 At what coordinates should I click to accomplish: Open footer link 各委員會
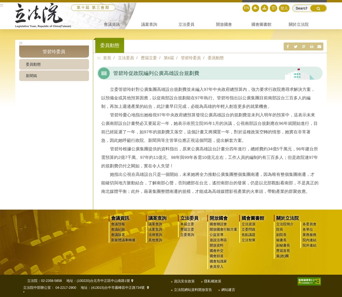310,224
